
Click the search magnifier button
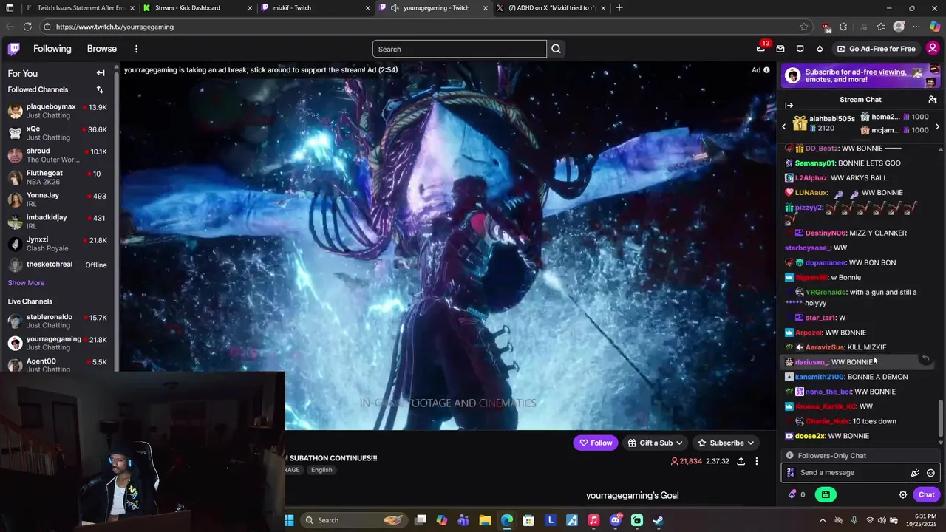click(x=557, y=49)
